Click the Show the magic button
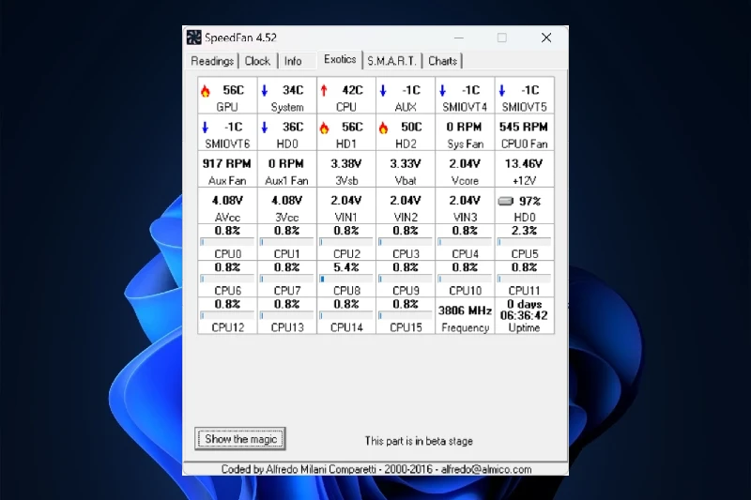The width and height of the screenshot is (751, 500). tap(240, 439)
